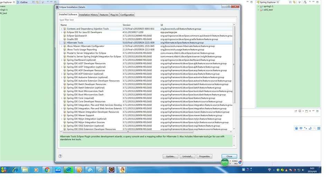Select Spring IDE AOP Developer Resources row
Image resolution: width=332 pixels, height=187 pixels.
click(x=146, y=70)
